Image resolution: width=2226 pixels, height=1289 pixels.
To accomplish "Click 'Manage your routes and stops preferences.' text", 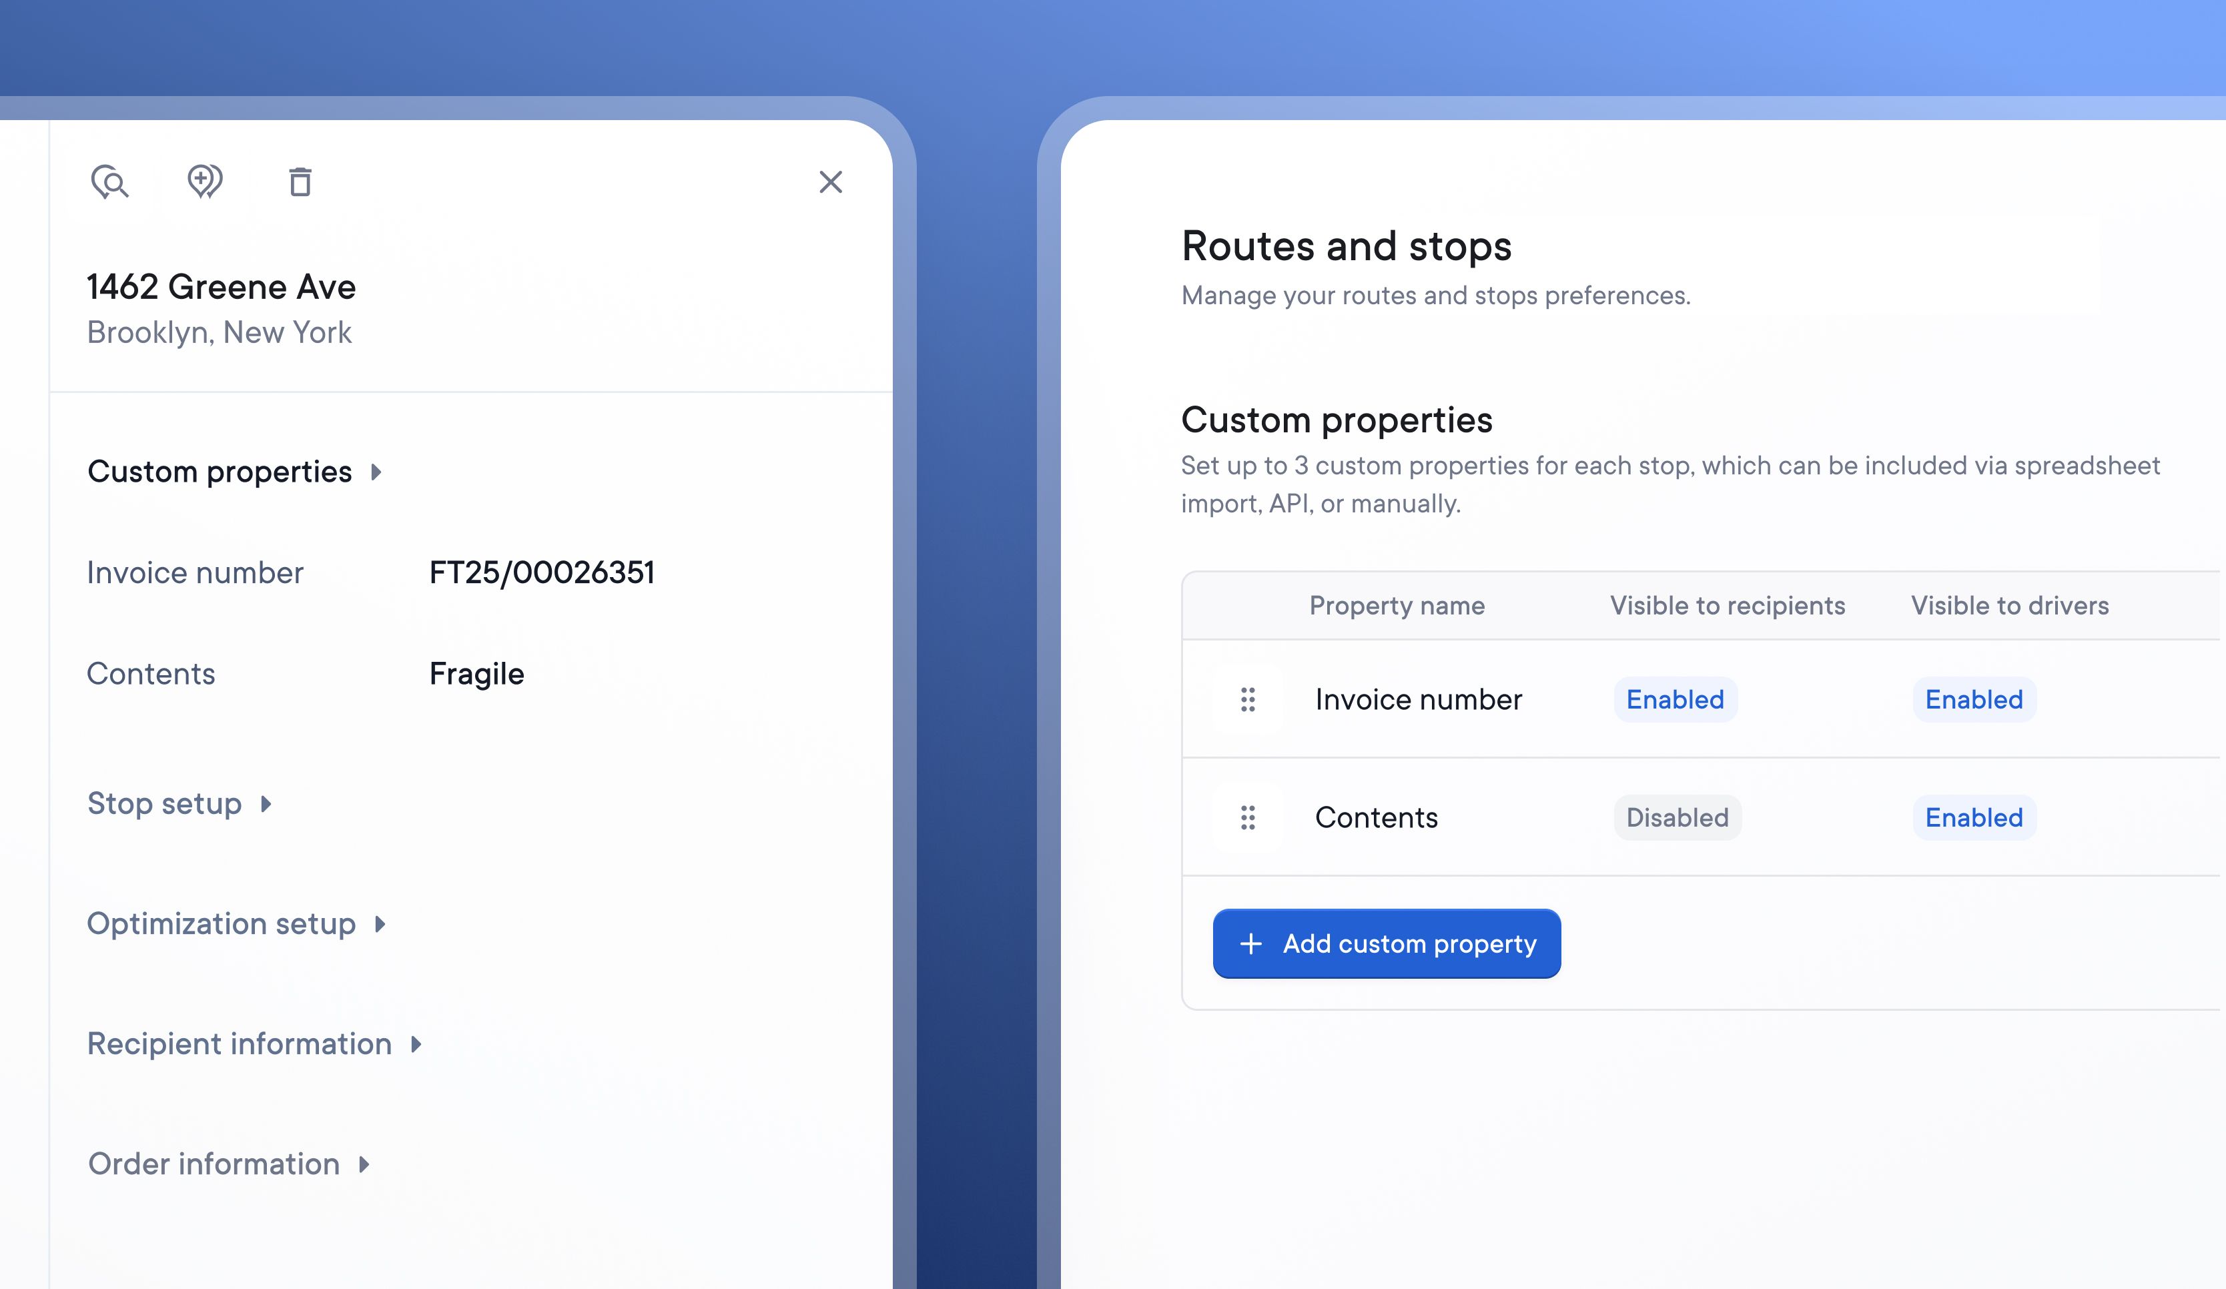I will click(x=1435, y=295).
